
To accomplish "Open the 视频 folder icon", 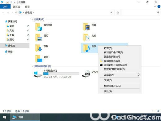I will coord(87,27).
